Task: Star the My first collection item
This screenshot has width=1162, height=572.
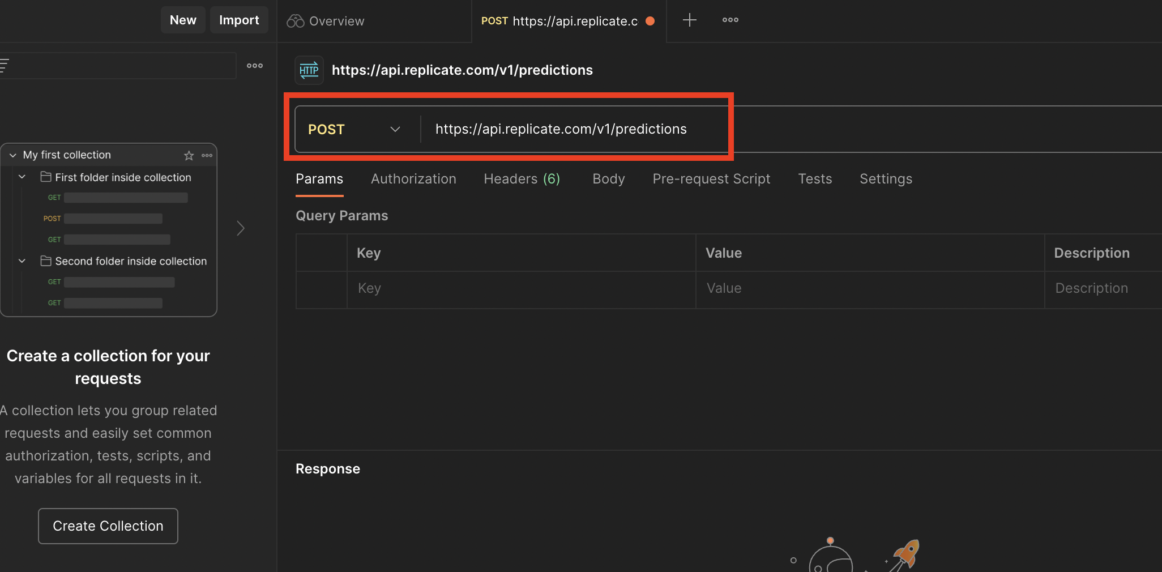Action: 189,155
